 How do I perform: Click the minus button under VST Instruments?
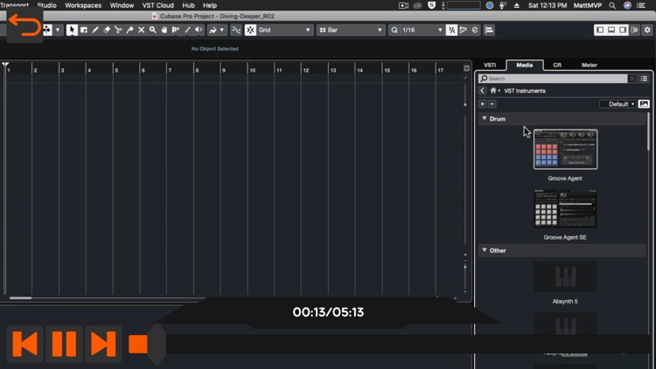492,104
